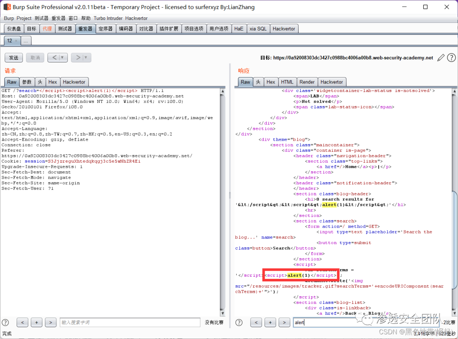This screenshot has width=458, height=339.
Task: Select response 头 tab
Action: pos(258,82)
